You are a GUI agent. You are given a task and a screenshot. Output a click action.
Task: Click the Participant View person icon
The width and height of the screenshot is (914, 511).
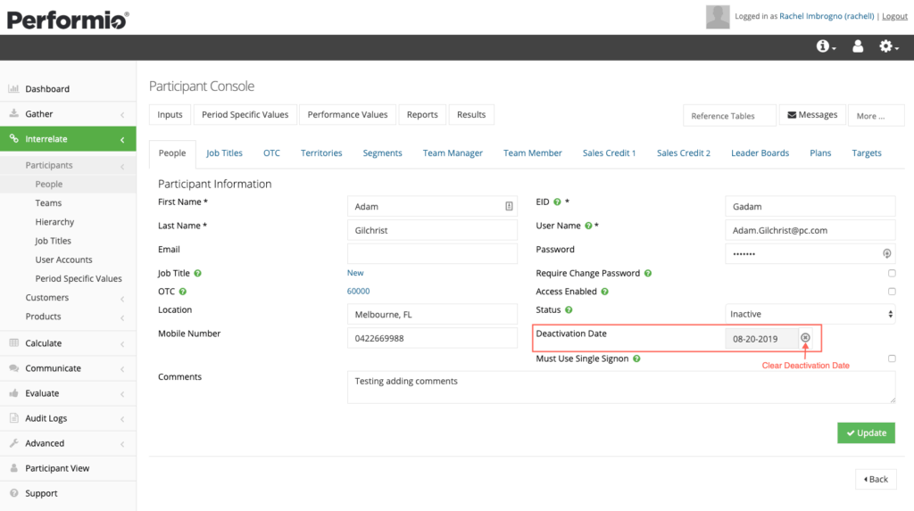pyautogui.click(x=13, y=468)
